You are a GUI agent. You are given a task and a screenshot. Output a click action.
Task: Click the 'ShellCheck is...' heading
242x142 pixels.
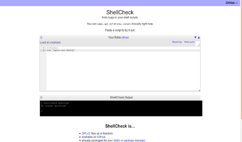coord(120,126)
